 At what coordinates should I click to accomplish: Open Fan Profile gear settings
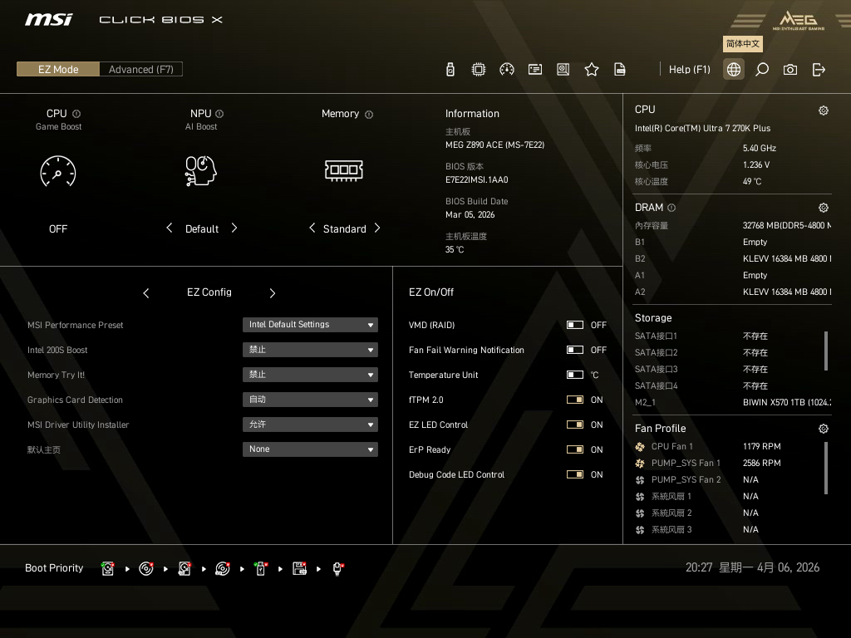click(x=824, y=429)
